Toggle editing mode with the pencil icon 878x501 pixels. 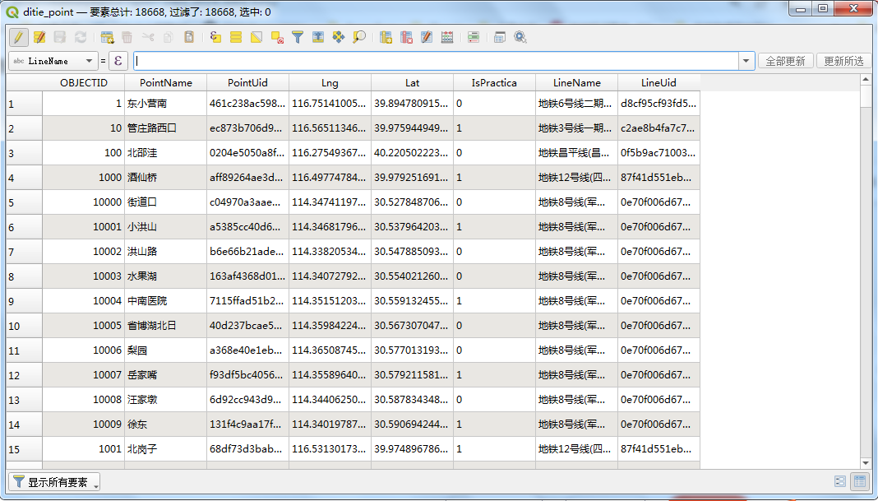19,37
